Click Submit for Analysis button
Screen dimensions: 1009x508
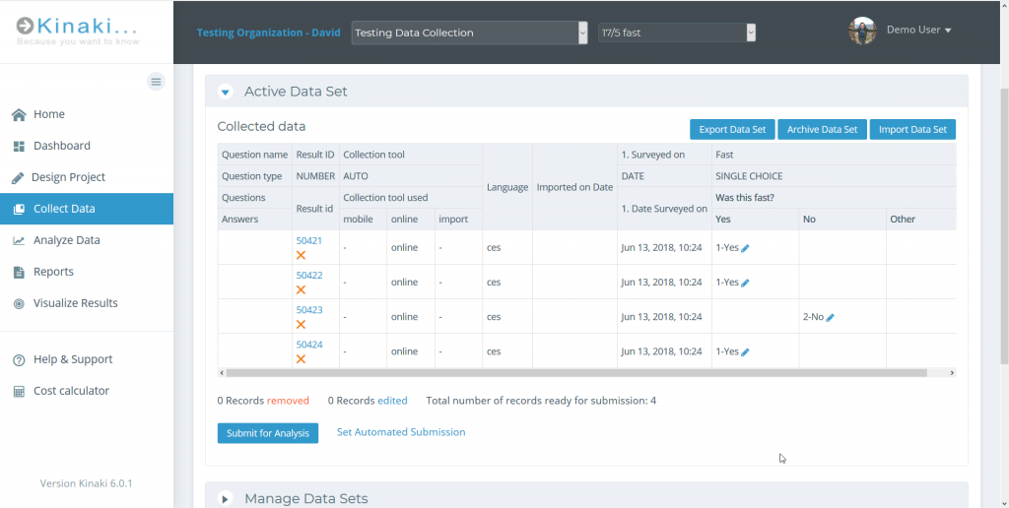pyautogui.click(x=268, y=433)
